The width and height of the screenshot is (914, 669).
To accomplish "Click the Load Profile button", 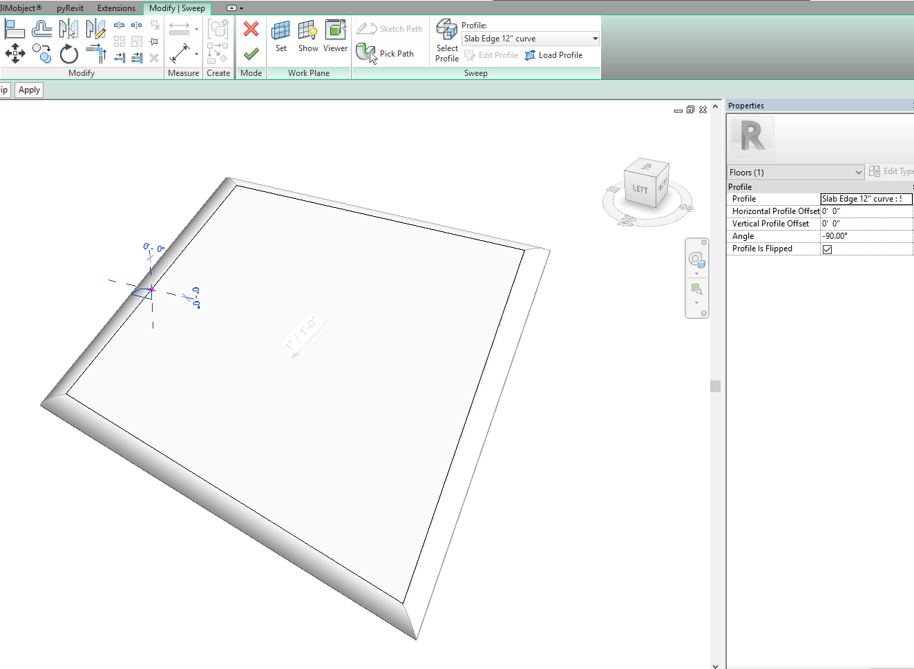I will (x=555, y=55).
